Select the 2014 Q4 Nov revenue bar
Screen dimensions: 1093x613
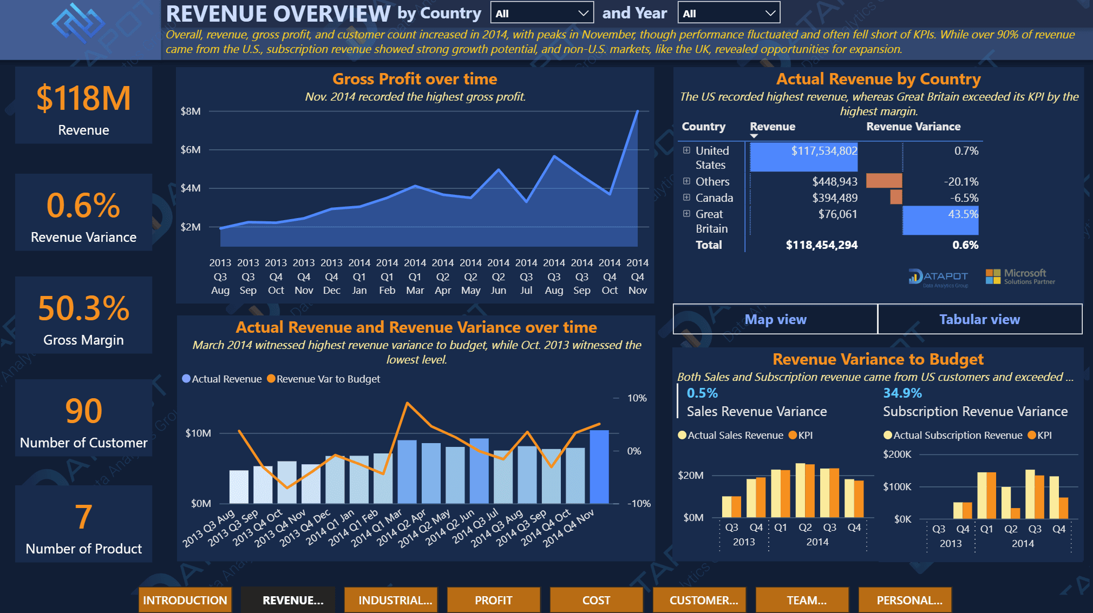coord(599,467)
